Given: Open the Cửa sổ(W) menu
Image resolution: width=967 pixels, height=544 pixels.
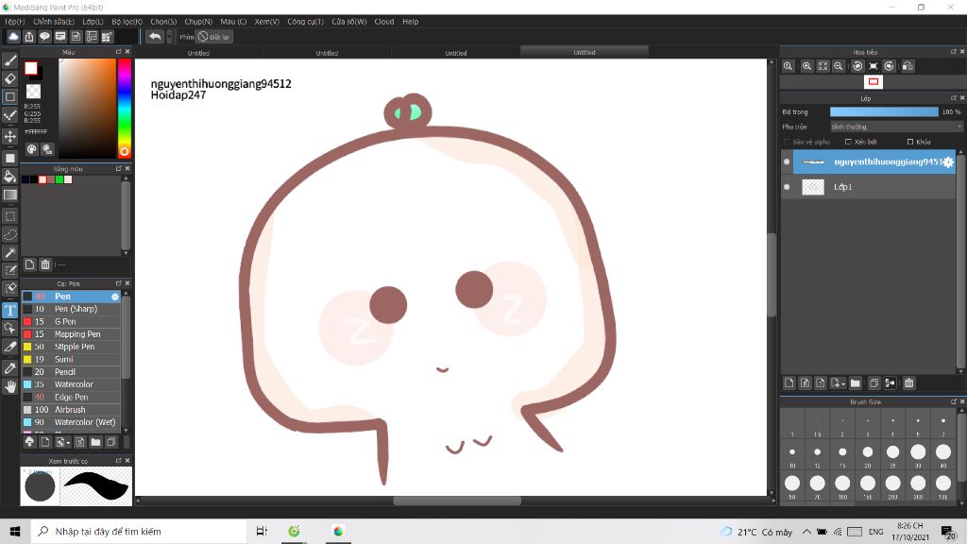Looking at the screenshot, I should [x=349, y=22].
